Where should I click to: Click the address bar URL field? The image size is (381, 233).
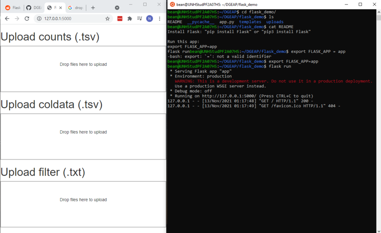point(71,19)
